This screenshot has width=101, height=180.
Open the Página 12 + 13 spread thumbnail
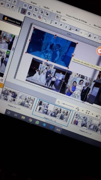(x=17, y=99)
